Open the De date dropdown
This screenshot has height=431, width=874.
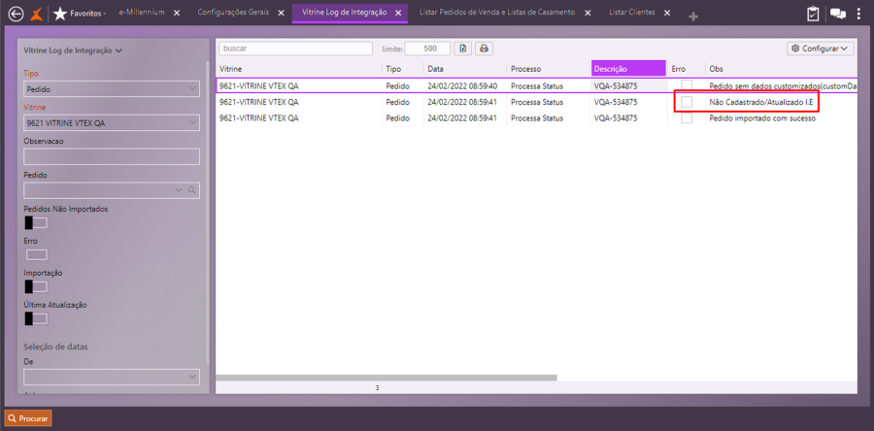(112, 377)
